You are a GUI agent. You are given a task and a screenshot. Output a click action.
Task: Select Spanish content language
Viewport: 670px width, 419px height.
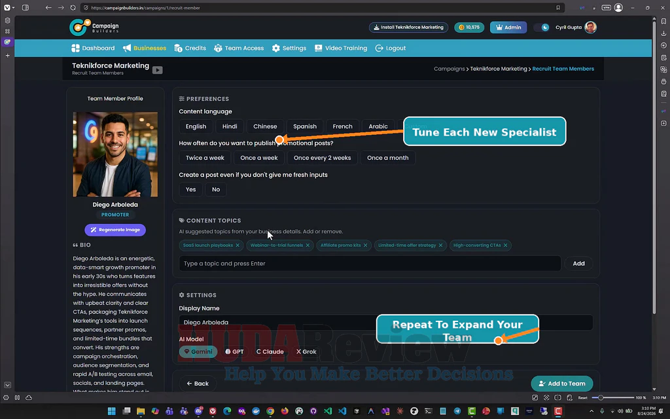[x=305, y=126]
